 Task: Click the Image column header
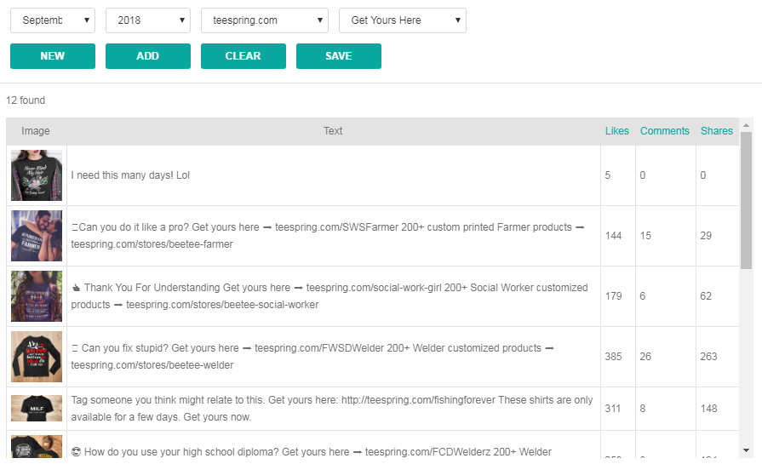click(x=36, y=131)
